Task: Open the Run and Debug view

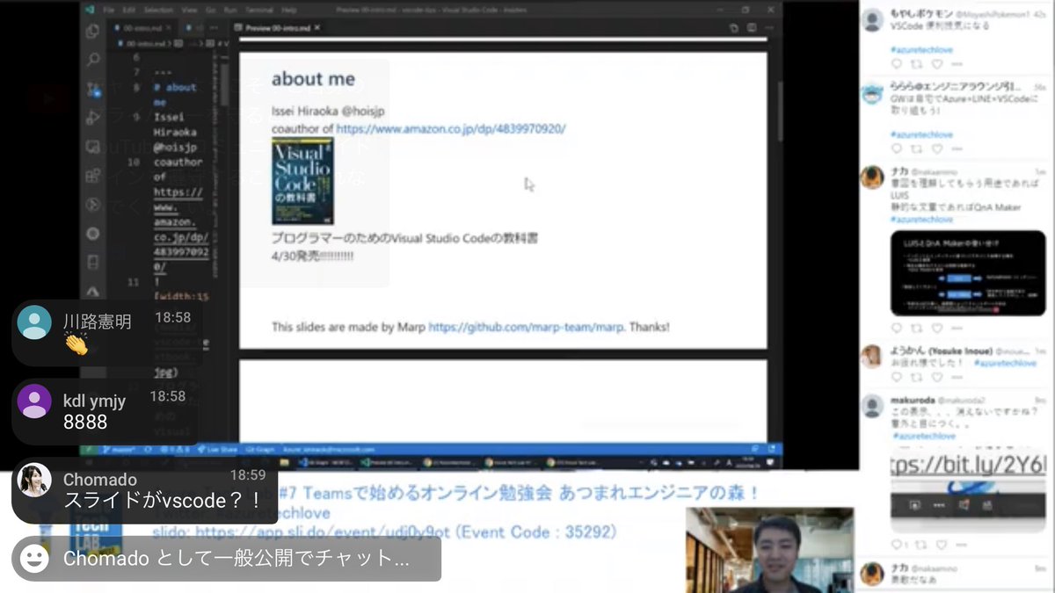Action: pos(92,116)
